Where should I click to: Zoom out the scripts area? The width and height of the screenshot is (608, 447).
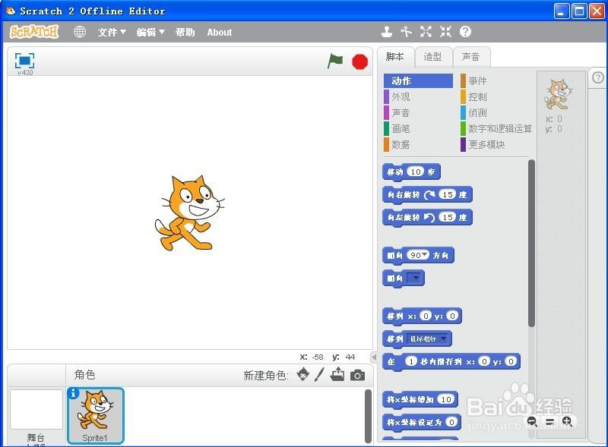531,421
